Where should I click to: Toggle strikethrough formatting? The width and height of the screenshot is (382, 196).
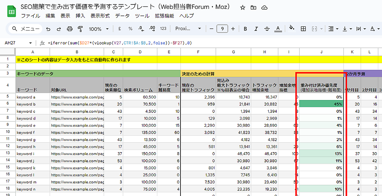click(267, 29)
